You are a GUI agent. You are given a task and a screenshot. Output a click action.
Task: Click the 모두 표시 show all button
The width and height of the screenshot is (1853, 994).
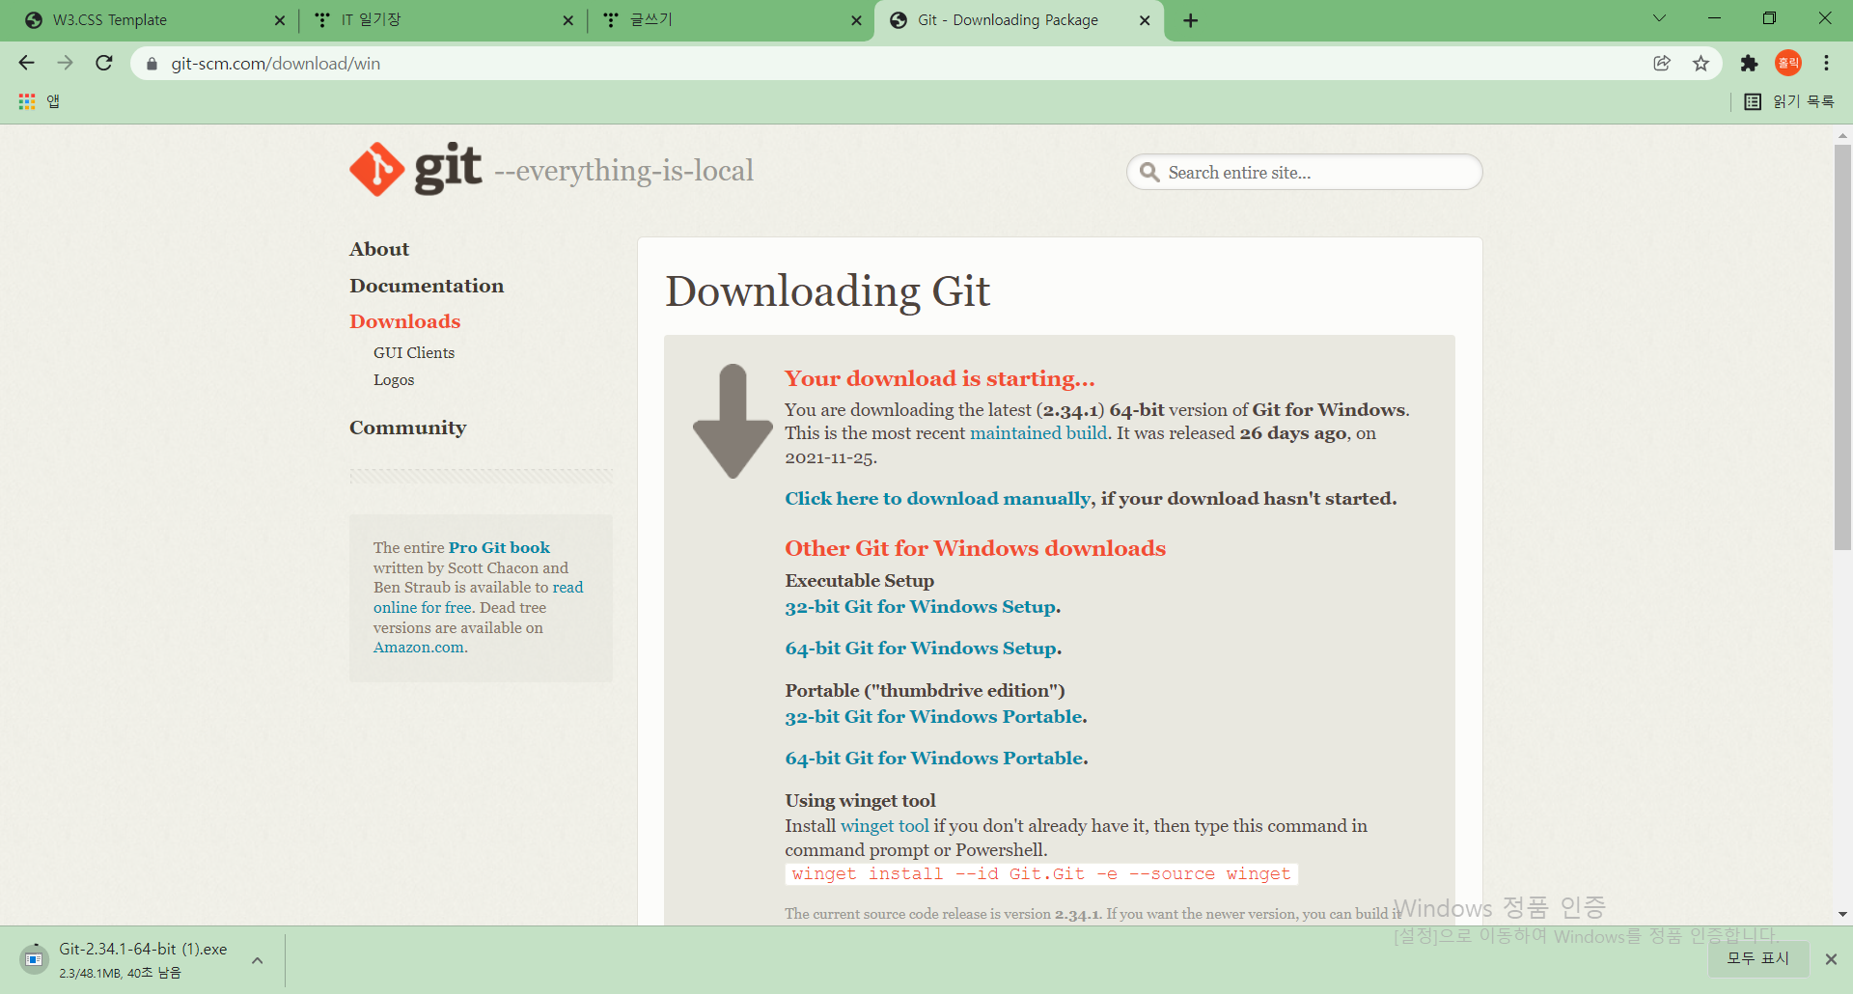click(x=1757, y=958)
